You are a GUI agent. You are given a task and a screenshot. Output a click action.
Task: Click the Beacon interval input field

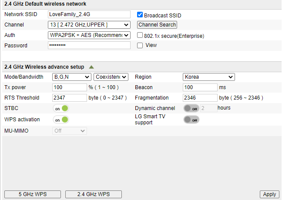200,87
